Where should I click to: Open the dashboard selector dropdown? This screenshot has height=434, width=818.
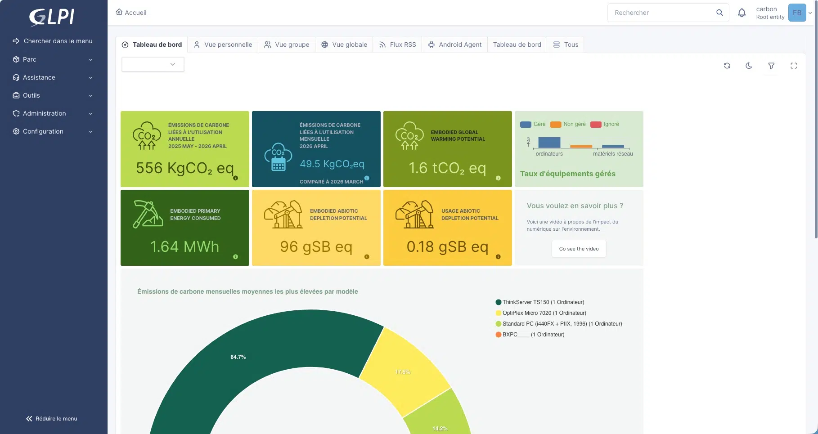(153, 64)
